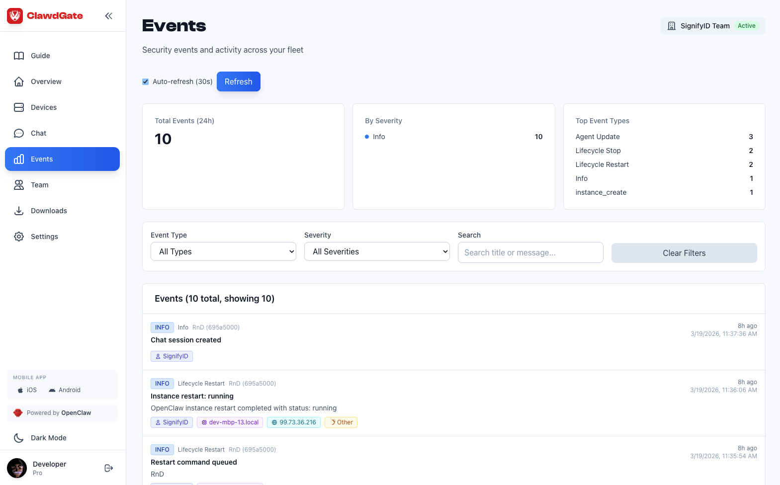Click the Active status badge
Screen dimensions: 780x485
[747, 26]
